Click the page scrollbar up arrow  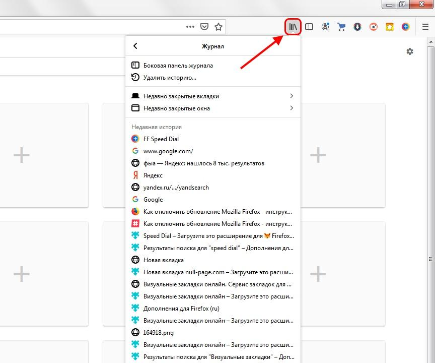pyautogui.click(x=431, y=42)
